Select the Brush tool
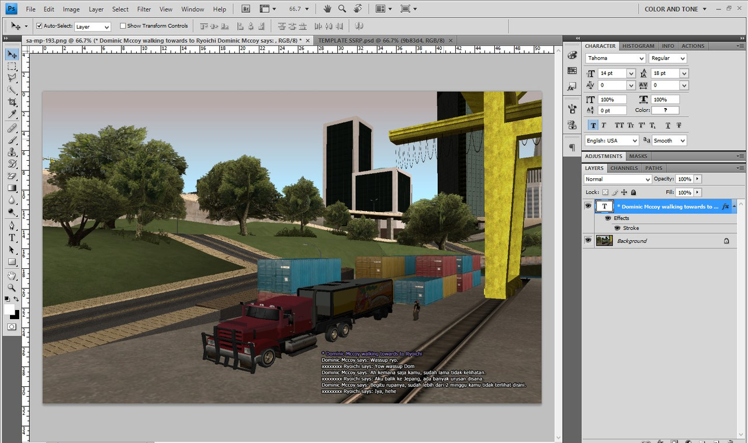Screen dimensions: 748x443 [12, 140]
